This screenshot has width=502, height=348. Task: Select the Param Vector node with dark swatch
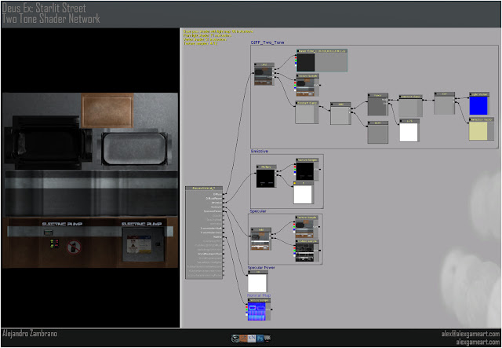coord(322,60)
